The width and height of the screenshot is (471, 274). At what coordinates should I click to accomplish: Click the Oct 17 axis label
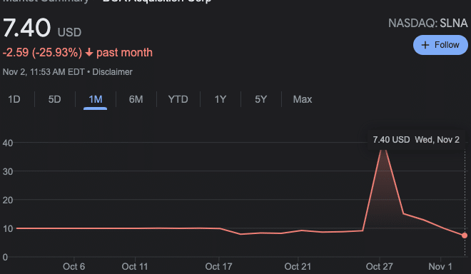tap(218, 266)
